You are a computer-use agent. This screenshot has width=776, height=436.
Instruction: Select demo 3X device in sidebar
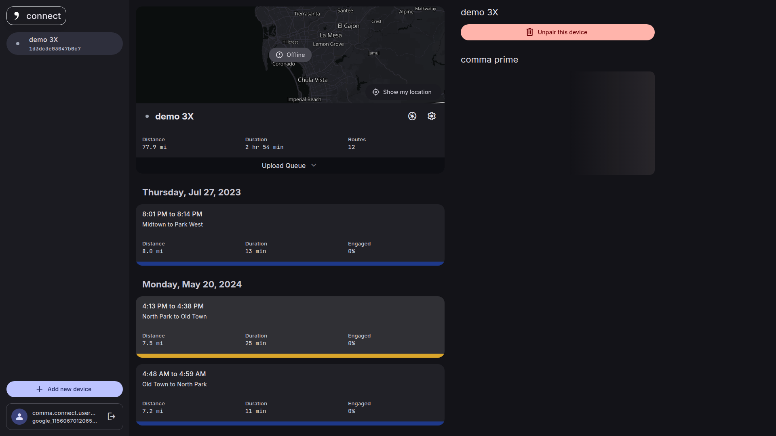pyautogui.click(x=65, y=44)
